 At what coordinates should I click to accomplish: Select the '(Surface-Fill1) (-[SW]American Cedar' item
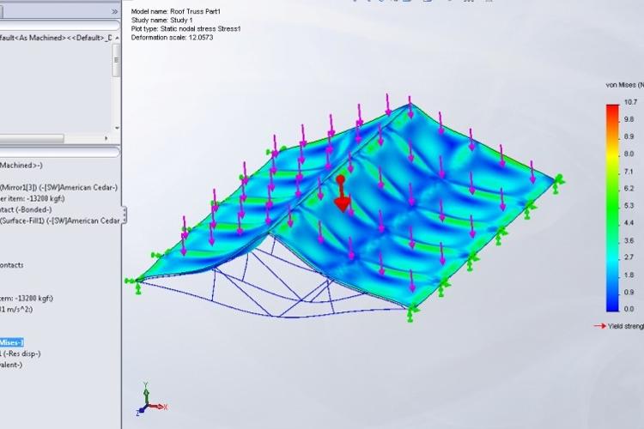60,221
